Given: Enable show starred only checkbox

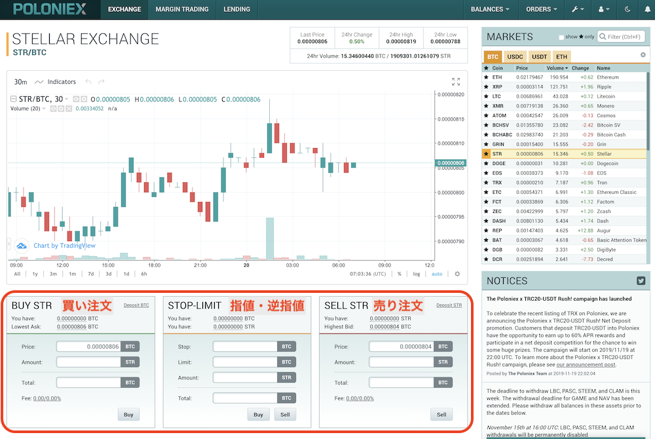Looking at the screenshot, I should [x=561, y=37].
